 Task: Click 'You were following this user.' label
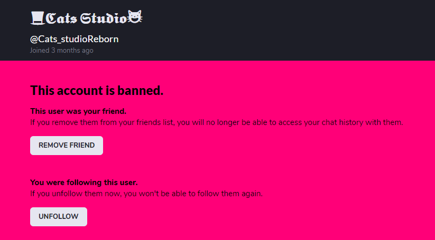pyautogui.click(x=84, y=183)
